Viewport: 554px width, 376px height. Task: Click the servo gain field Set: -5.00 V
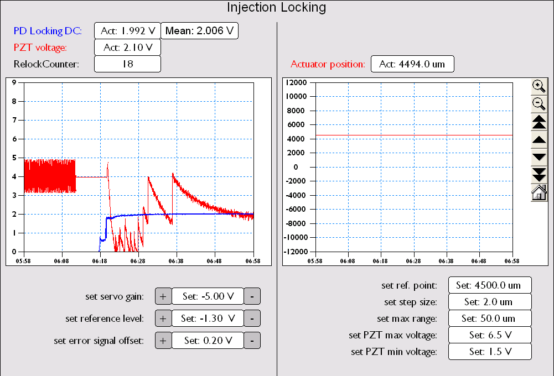208,296
